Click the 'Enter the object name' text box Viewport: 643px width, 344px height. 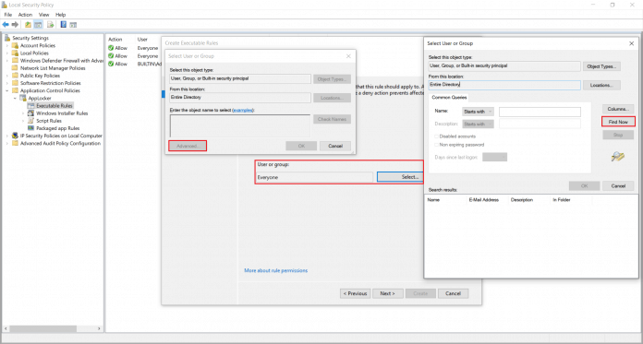[x=240, y=125]
